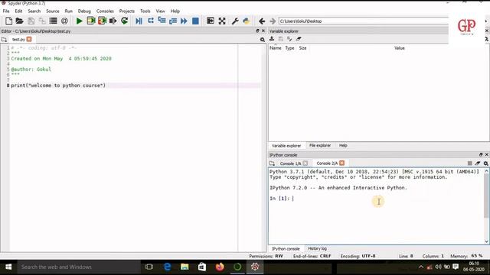Click the save-data-as pencil icon in Variable explorer
490x275 pixels.
(x=289, y=39)
